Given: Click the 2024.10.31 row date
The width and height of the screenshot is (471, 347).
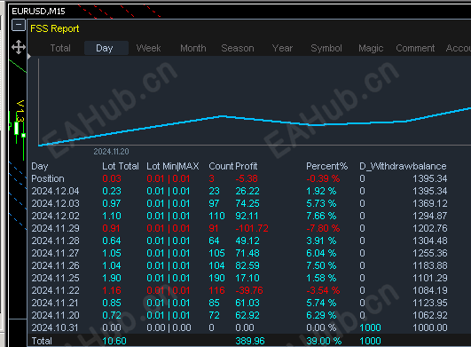Looking at the screenshot, I should pyautogui.click(x=55, y=327).
